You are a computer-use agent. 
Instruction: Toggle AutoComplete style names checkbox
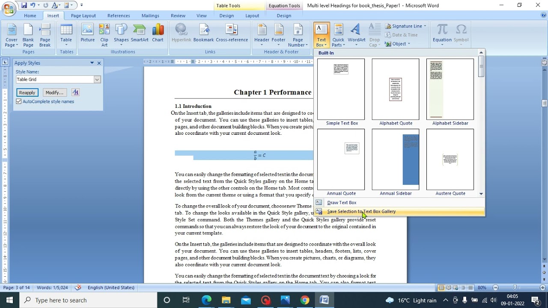19,101
